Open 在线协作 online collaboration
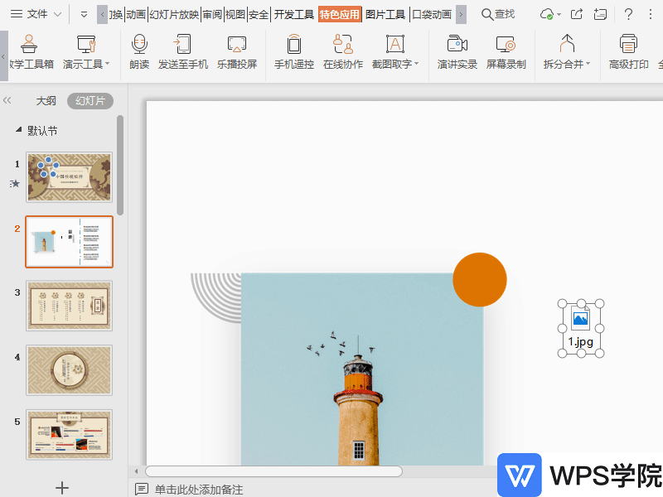 (x=343, y=51)
